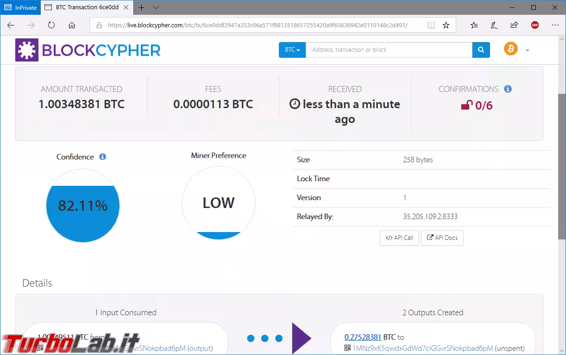The image size is (566, 355).
Task: Open the tab preview chevron
Action: click(156, 7)
